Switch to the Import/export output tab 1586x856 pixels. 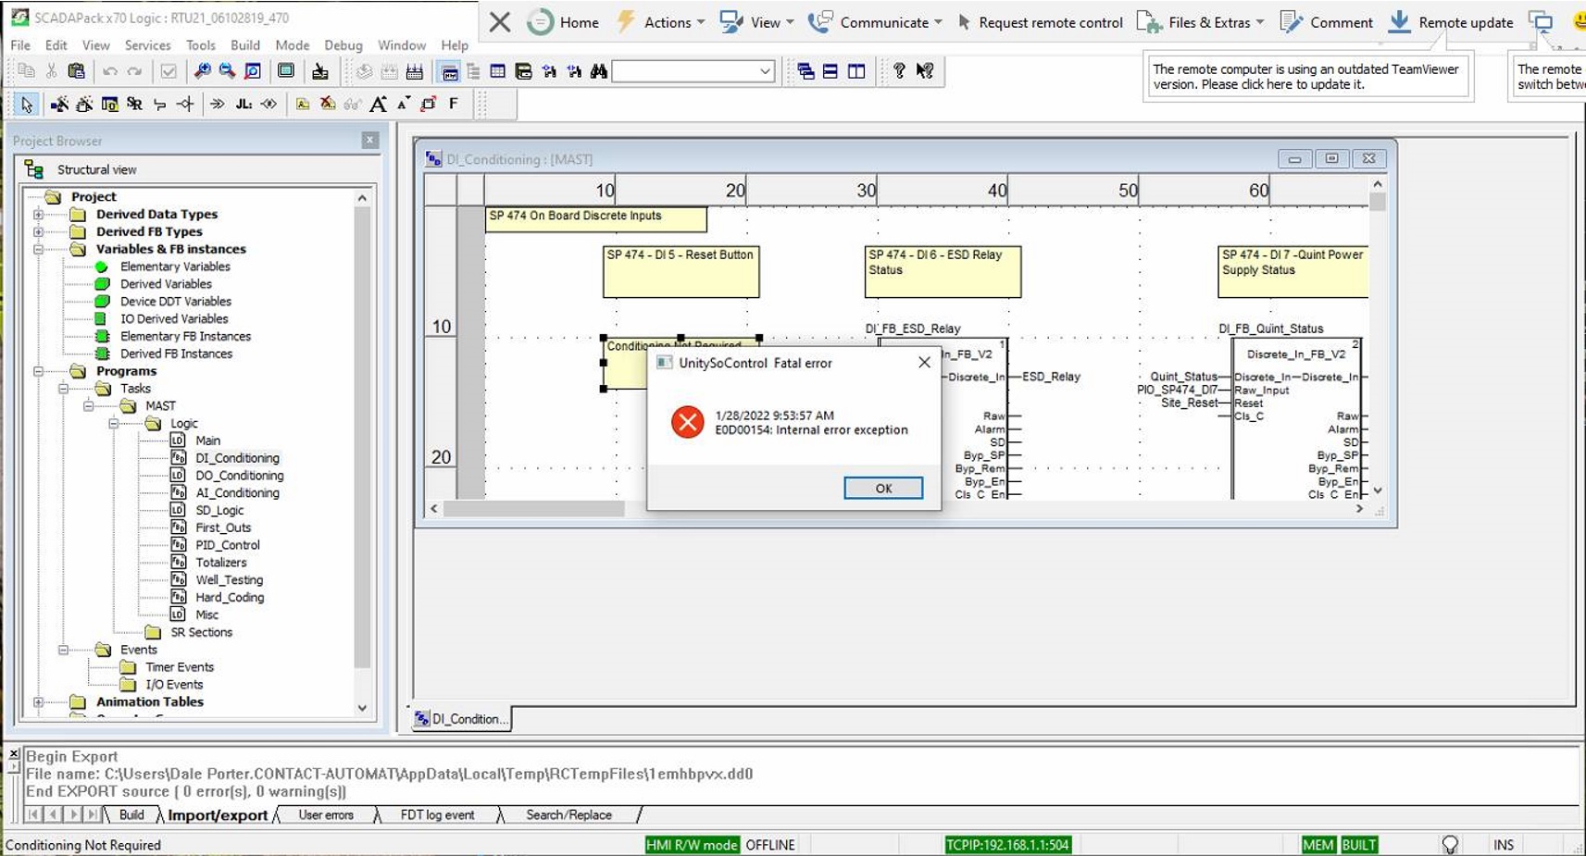point(218,815)
